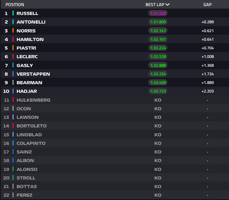This screenshot has height=200, width=229.
Task: Click Russell's purple best lap time
Action: [158, 13]
